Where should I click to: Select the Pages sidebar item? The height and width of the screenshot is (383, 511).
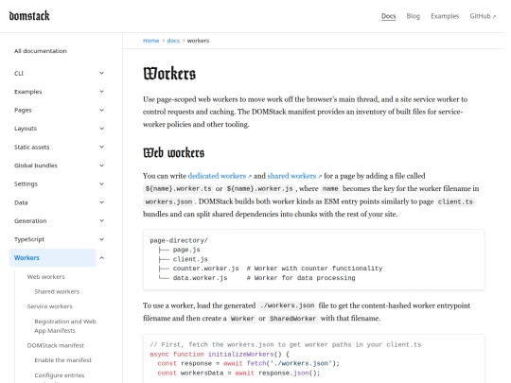click(23, 110)
